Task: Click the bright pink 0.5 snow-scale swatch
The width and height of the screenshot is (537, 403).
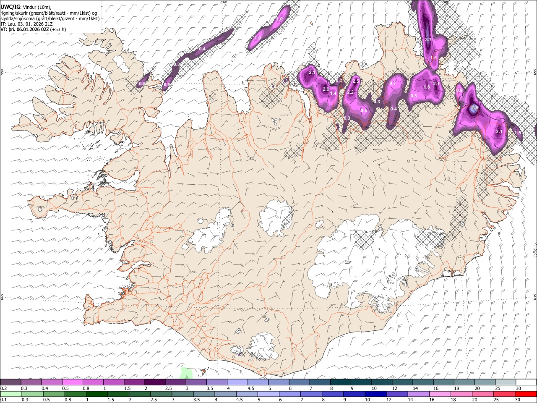Action: (x=73, y=382)
